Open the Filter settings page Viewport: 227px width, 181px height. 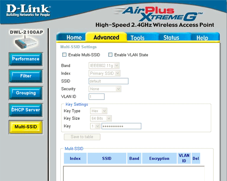click(x=26, y=76)
